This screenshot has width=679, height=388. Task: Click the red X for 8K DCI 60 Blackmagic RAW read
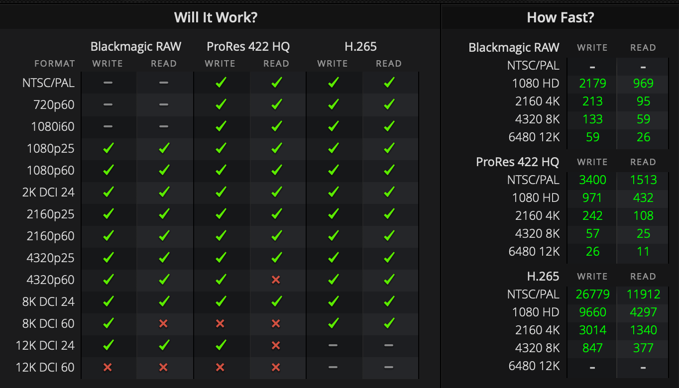[163, 323]
